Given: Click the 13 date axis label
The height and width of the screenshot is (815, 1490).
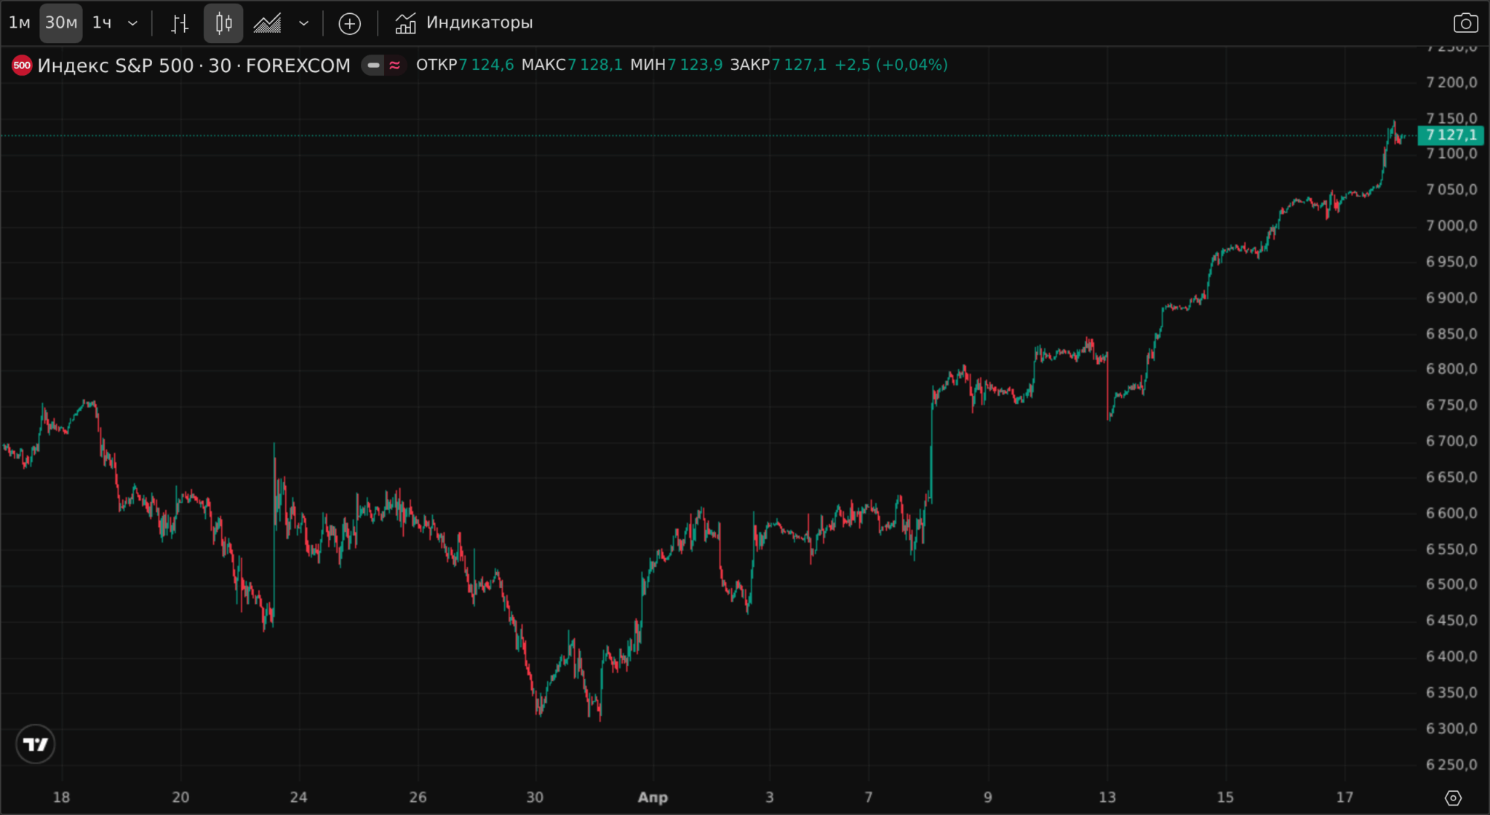Looking at the screenshot, I should pos(1107,798).
